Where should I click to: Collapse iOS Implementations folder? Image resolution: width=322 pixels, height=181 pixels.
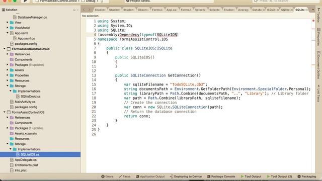click(x=11, y=149)
